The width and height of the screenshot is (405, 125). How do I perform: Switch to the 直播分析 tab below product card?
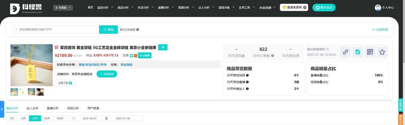click(52, 108)
